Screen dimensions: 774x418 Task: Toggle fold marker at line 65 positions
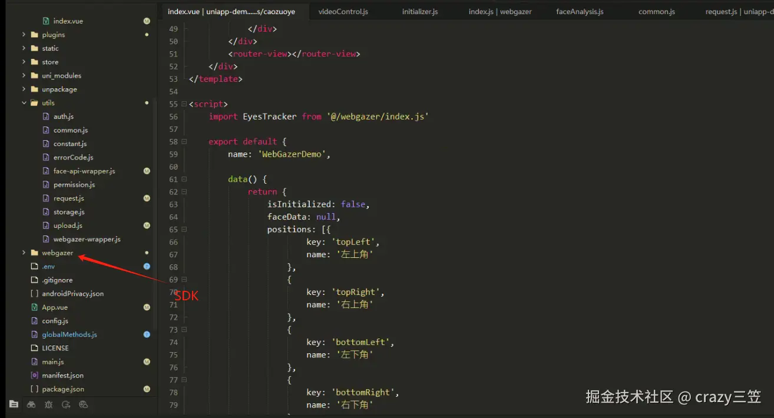(x=184, y=230)
